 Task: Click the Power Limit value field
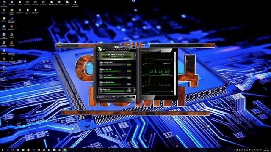tap(129, 71)
